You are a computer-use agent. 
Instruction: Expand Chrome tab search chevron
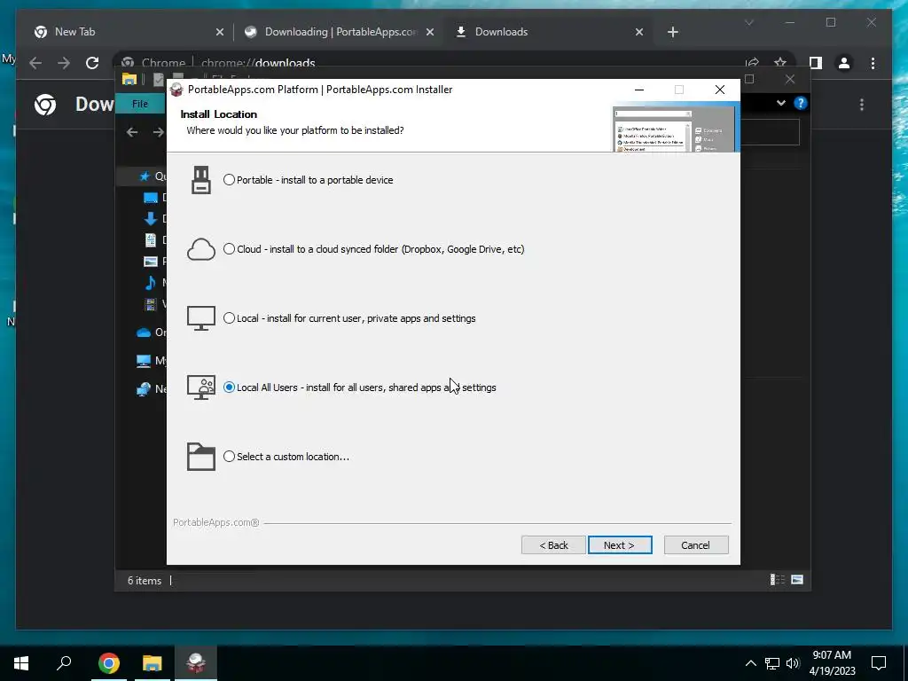coord(749,22)
